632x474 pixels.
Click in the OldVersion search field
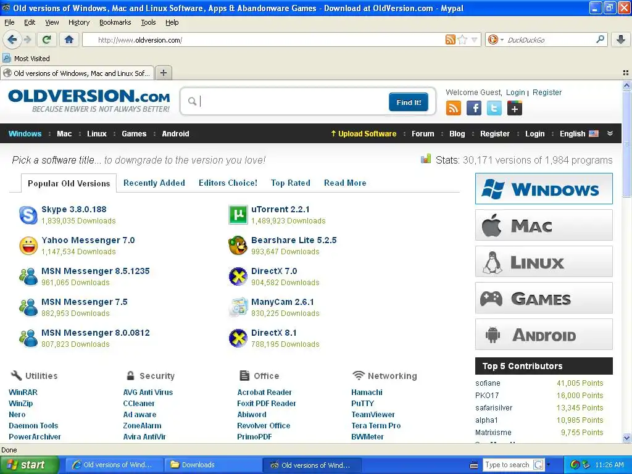click(293, 101)
